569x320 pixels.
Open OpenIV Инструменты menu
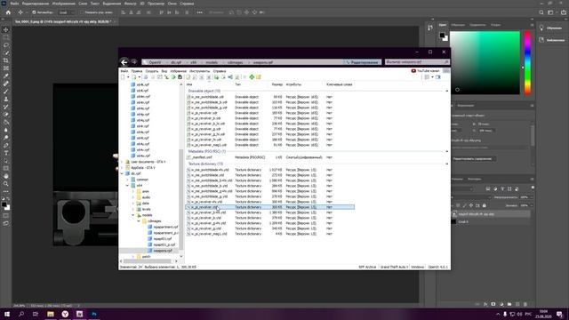pos(199,71)
